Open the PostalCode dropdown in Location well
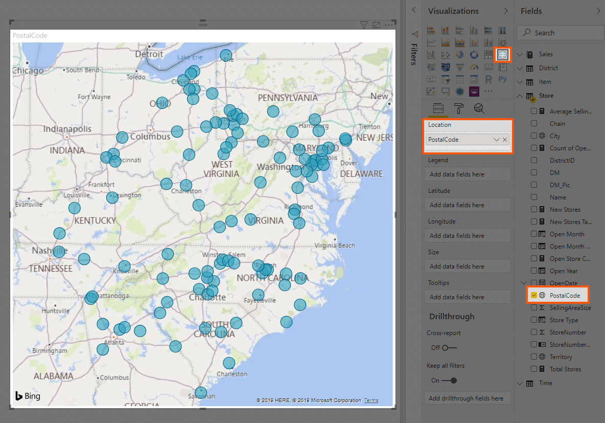The width and height of the screenshot is (605, 423). pyautogui.click(x=496, y=139)
